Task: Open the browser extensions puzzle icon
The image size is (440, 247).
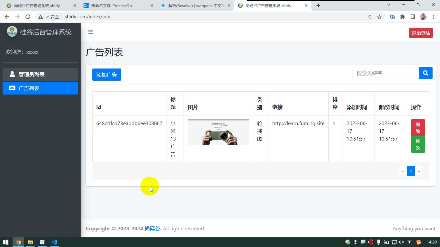Action: tap(402, 17)
